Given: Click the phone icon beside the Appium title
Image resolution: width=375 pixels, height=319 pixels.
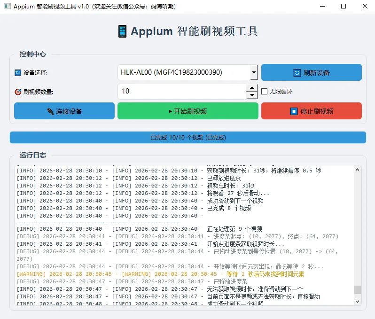Looking at the screenshot, I should click(122, 31).
